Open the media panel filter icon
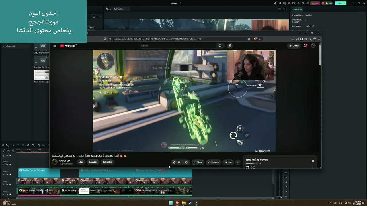The width and height of the screenshot is (367, 206). tap(94, 17)
